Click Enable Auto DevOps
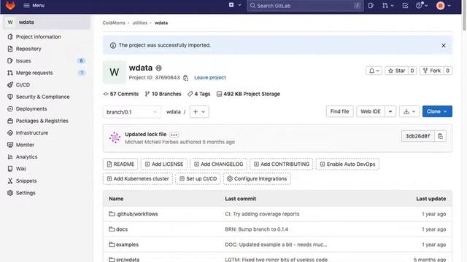 pyautogui.click(x=347, y=164)
